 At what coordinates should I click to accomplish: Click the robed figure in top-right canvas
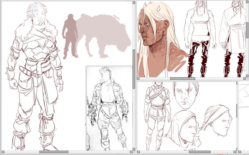pyautogui.click(x=233, y=39)
